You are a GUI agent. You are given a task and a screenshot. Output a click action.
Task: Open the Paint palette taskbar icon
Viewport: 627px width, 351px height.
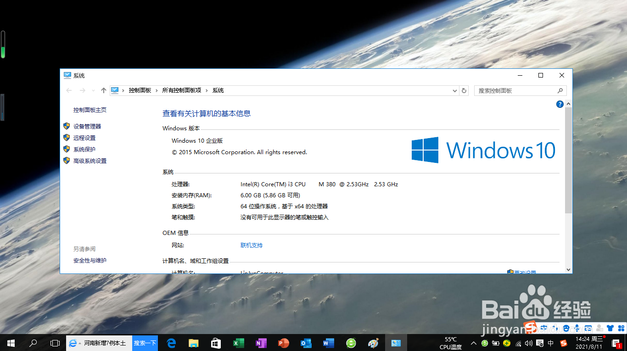(374, 343)
